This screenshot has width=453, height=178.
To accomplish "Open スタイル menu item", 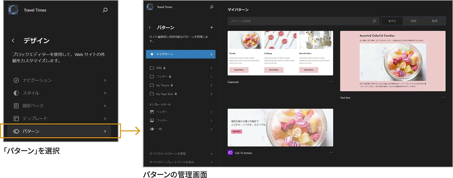I will click(59, 93).
